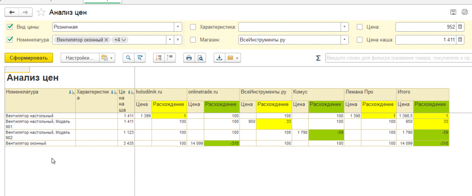The width and height of the screenshot is (472, 196).
Task: Open the Магазин dropdown arrow
Action: click(345, 39)
